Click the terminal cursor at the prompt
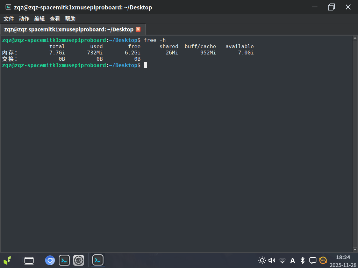 (x=145, y=65)
